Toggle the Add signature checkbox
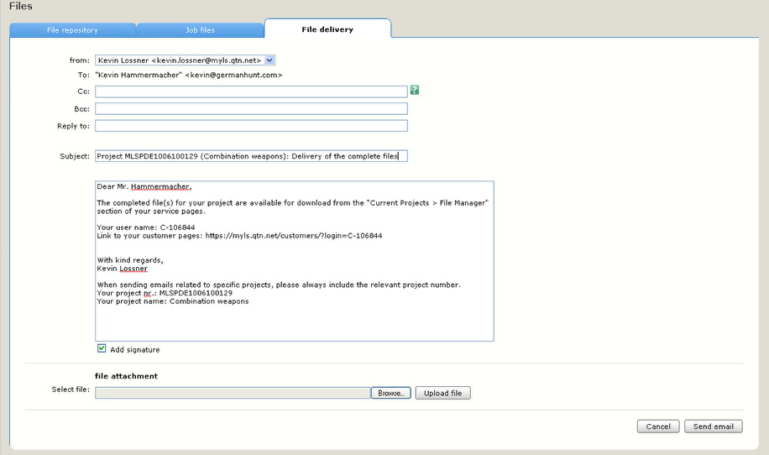The image size is (769, 455). [102, 348]
